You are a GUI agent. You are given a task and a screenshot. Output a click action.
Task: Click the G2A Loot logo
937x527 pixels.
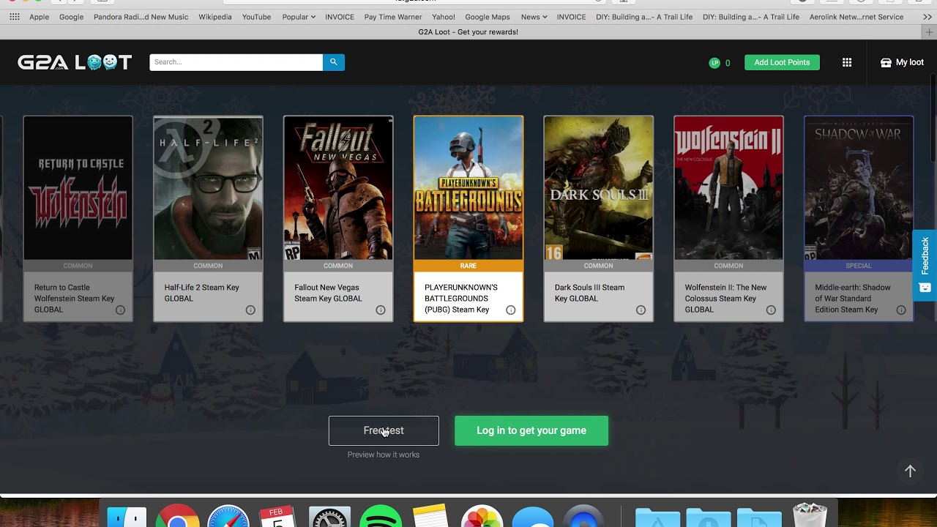75,62
